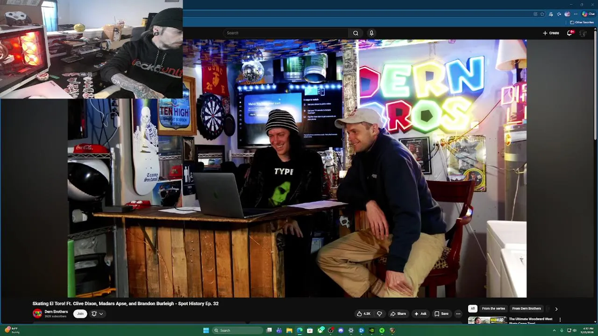Open YouTube notifications bell
This screenshot has width=598, height=336.
point(570,33)
